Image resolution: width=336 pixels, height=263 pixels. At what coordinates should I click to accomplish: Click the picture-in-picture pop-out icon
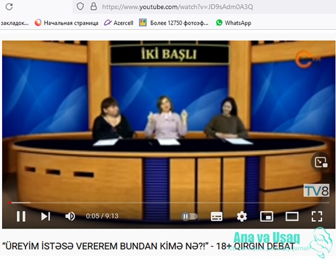click(320, 162)
